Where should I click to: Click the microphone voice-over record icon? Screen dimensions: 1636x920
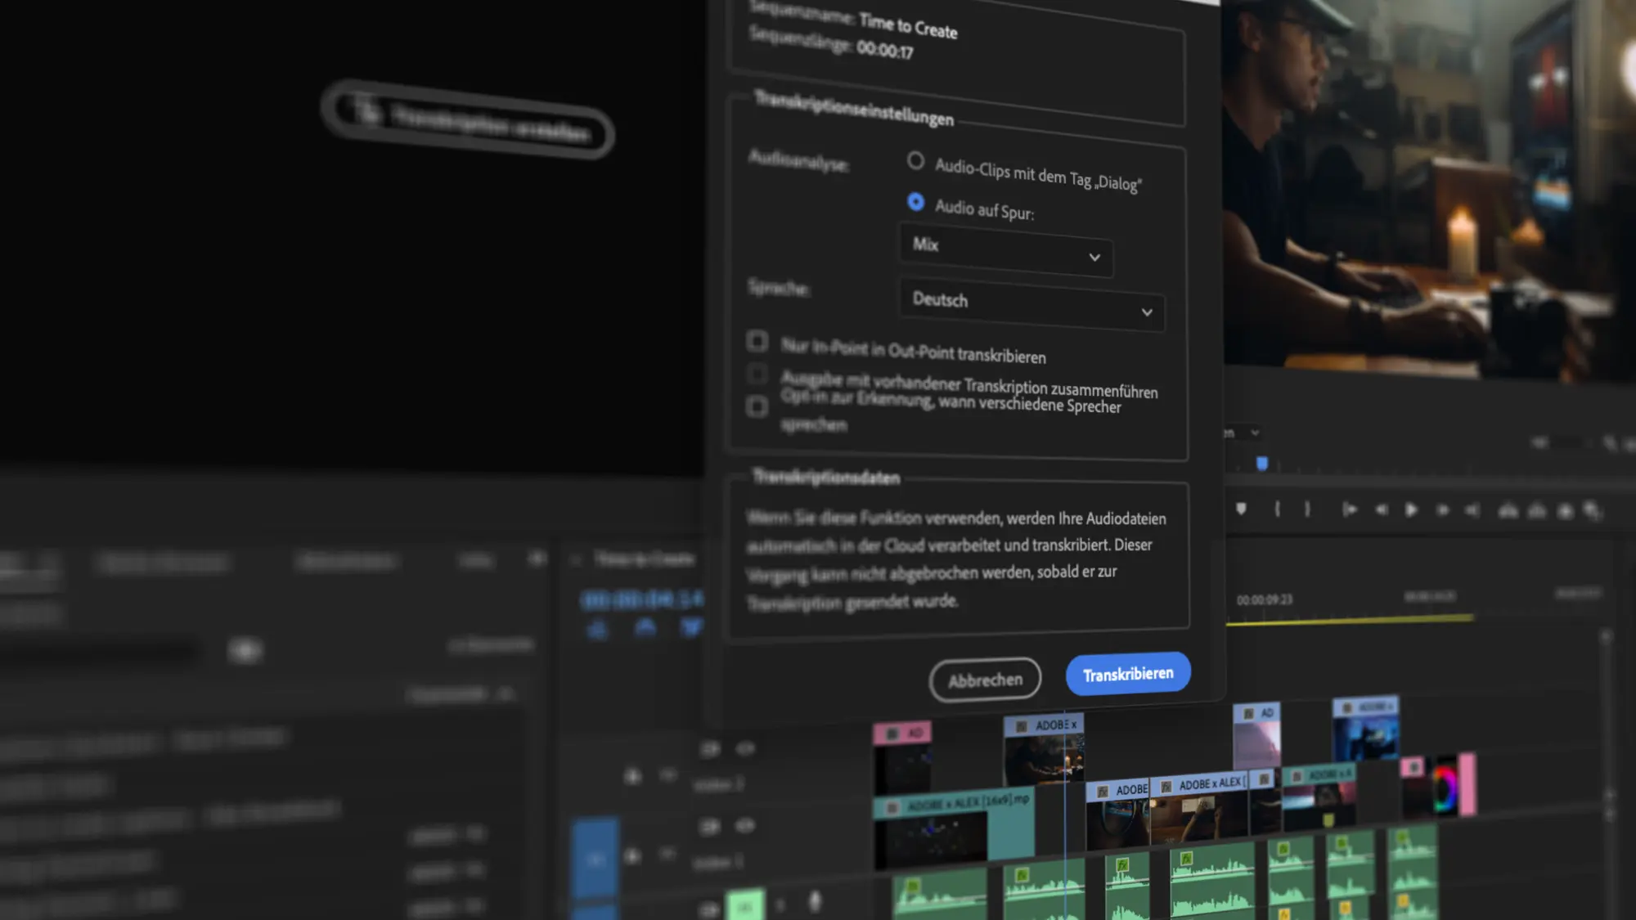pos(815,901)
